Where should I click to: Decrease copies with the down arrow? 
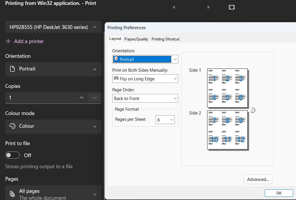tap(95, 98)
